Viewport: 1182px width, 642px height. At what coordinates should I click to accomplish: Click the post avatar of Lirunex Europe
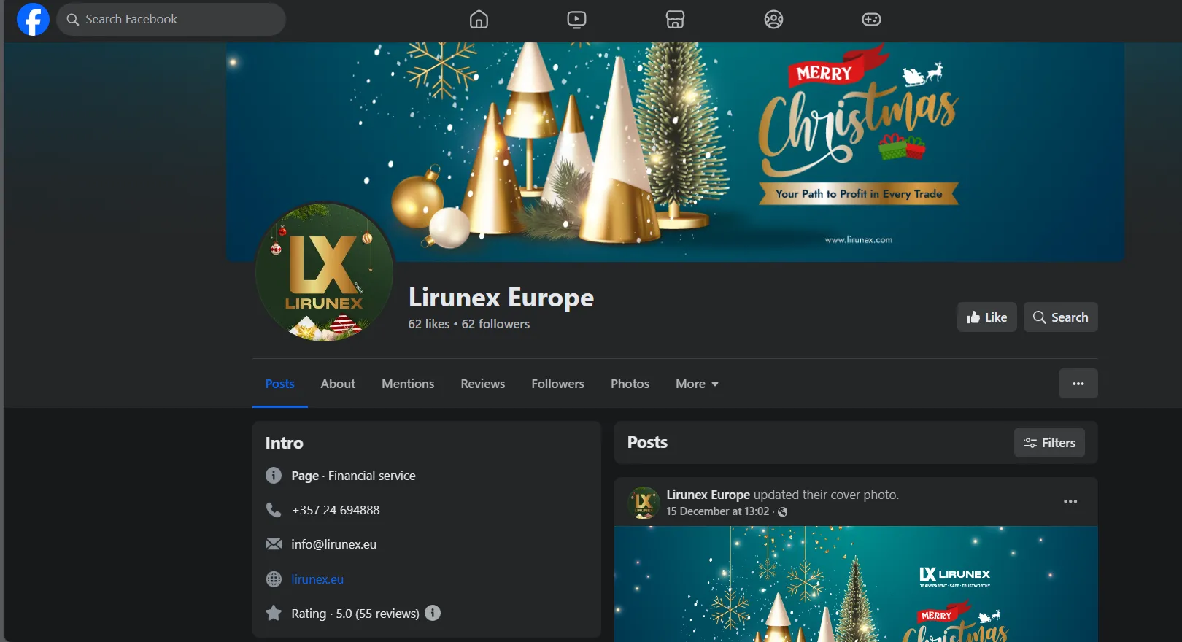click(x=644, y=503)
